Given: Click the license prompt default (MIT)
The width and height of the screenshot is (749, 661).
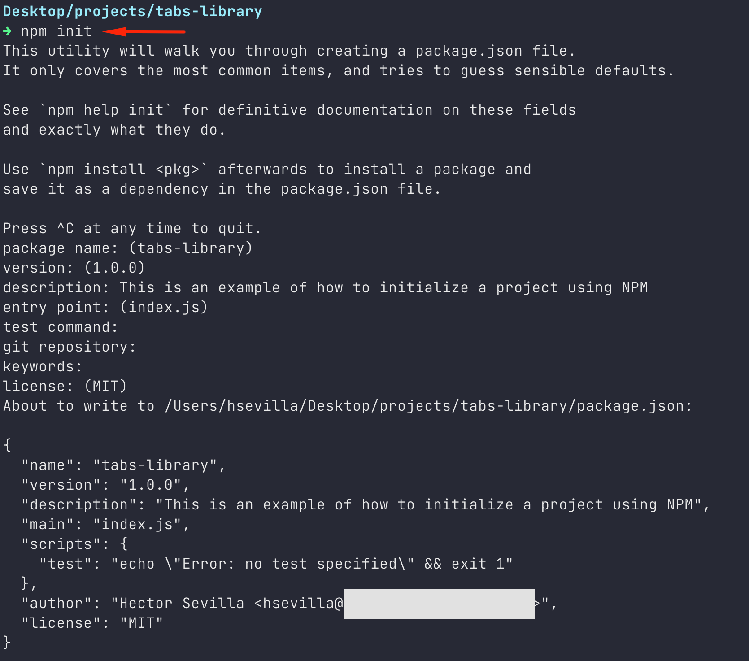Looking at the screenshot, I should coord(106,387).
